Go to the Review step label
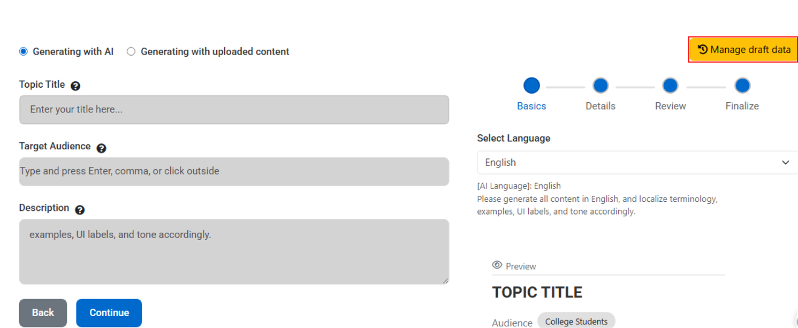Viewport: 798px width, 328px height. (670, 106)
